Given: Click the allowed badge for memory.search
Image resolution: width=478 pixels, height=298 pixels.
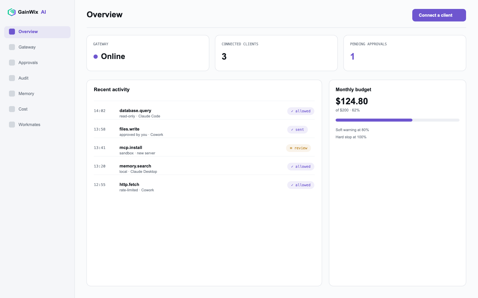Looking at the screenshot, I should tap(301, 167).
